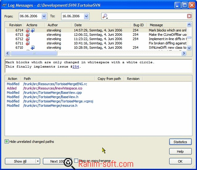Click the log message text pane
The image size is (197, 170).
click(98, 66)
